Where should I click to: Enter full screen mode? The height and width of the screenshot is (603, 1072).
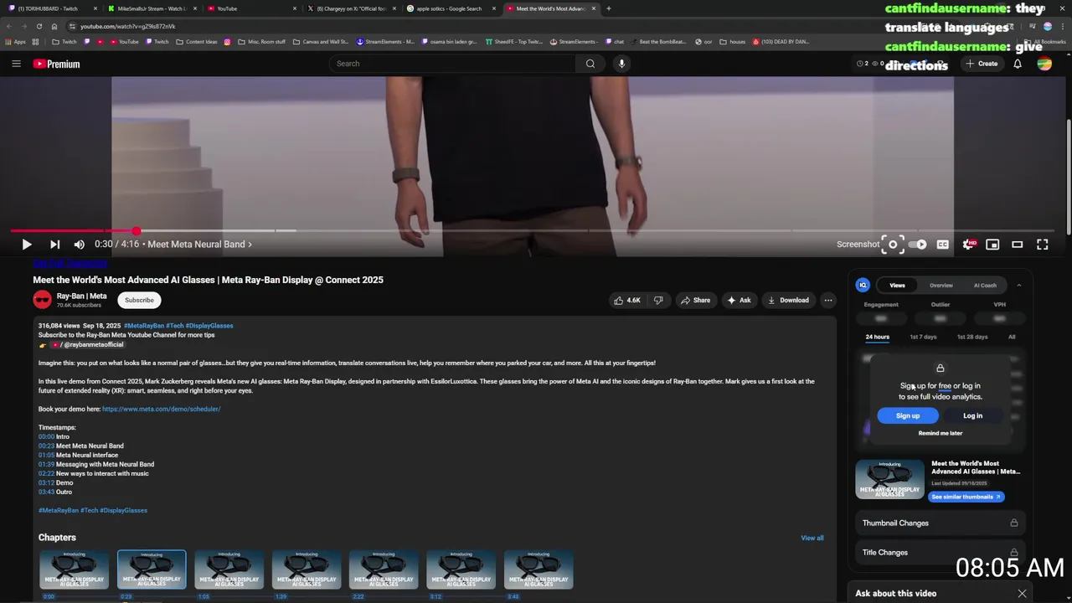click(x=1043, y=245)
